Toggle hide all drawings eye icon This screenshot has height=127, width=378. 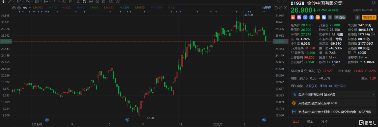[97, 1]
